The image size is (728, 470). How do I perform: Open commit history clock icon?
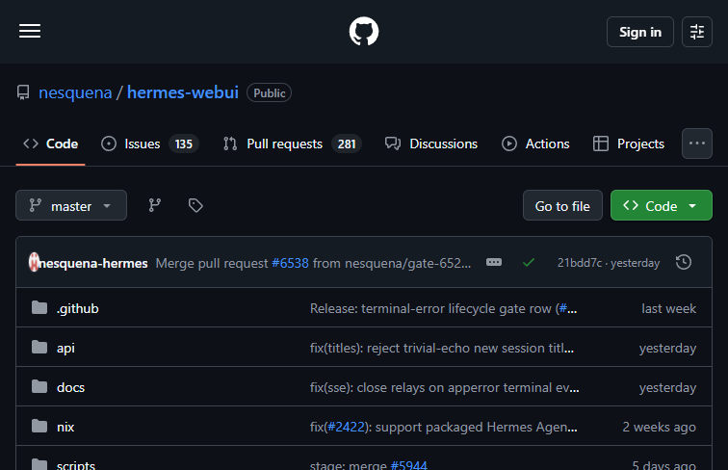(x=684, y=262)
